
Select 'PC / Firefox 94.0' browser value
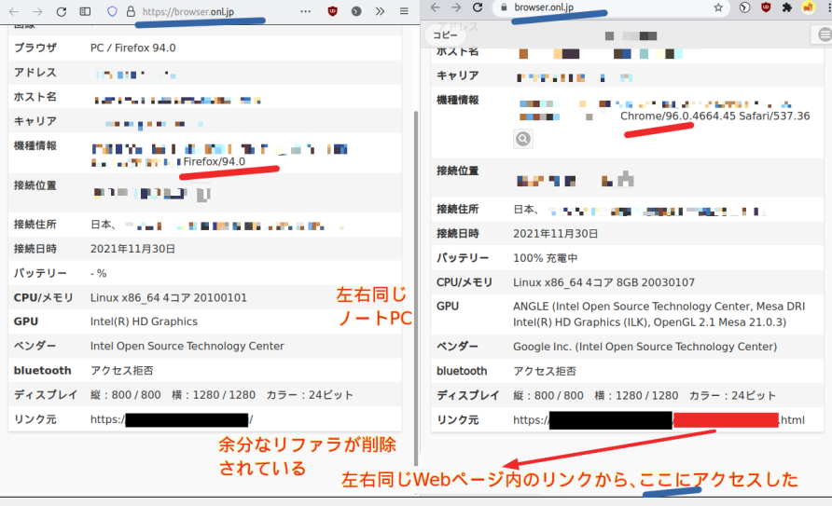pos(133,48)
